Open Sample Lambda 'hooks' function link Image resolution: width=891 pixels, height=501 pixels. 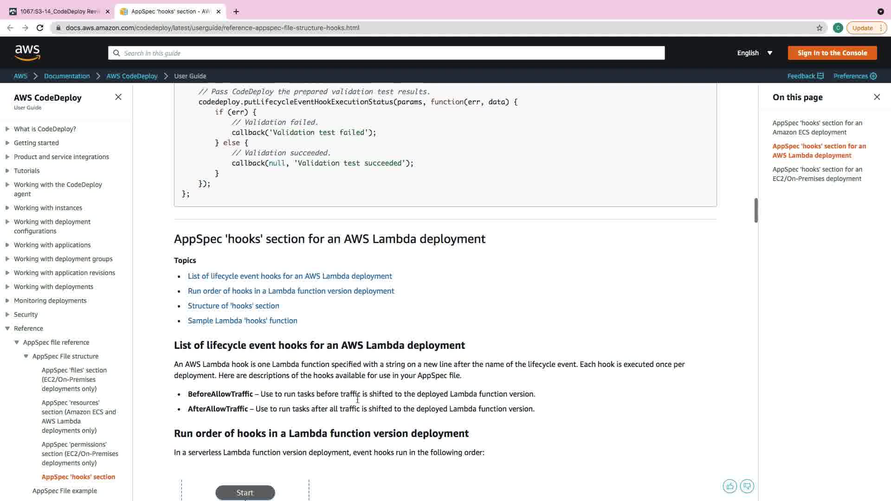(242, 321)
